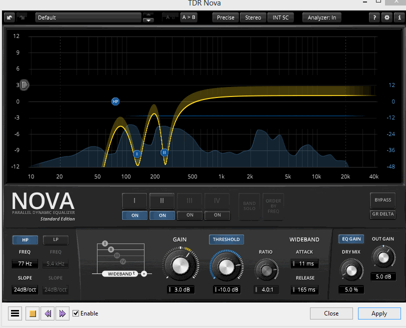Click the undo arrow icon
406x328 pixels.
tap(9, 17)
